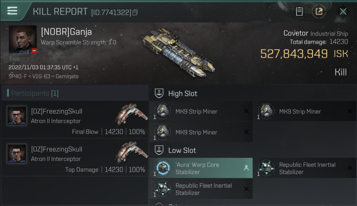The width and height of the screenshot is (357, 206).
Task: Select the first MK9 Strip Miner module
Action: (x=196, y=112)
